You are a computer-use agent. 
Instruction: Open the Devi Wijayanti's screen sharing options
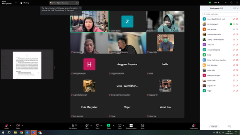[78, 3]
